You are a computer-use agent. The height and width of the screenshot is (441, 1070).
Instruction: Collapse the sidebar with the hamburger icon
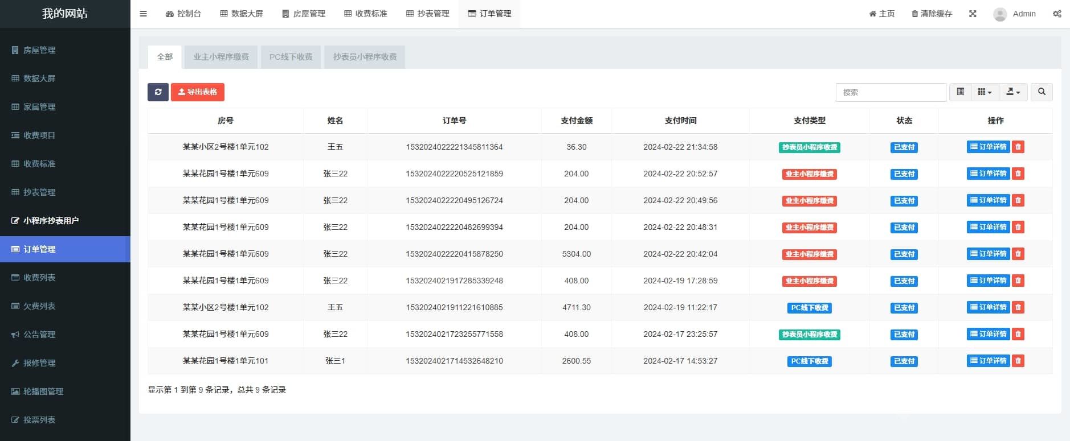(x=143, y=14)
